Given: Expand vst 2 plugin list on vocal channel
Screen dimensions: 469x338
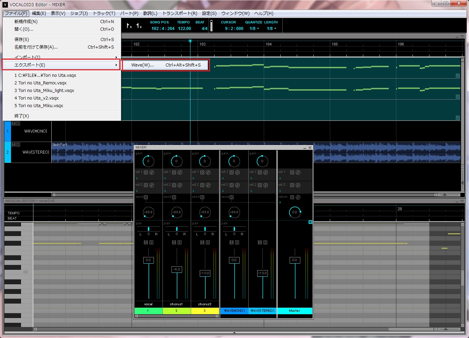Looking at the screenshot, I should 137,191.
